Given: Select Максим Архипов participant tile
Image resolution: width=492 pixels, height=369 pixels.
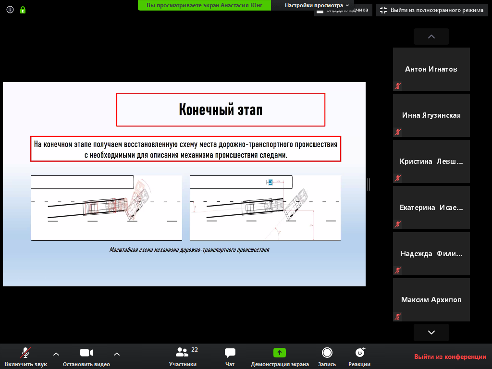Looking at the screenshot, I should coord(431,300).
